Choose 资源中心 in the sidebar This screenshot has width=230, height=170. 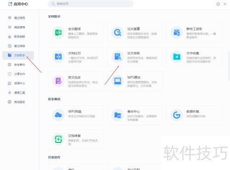(x=18, y=83)
